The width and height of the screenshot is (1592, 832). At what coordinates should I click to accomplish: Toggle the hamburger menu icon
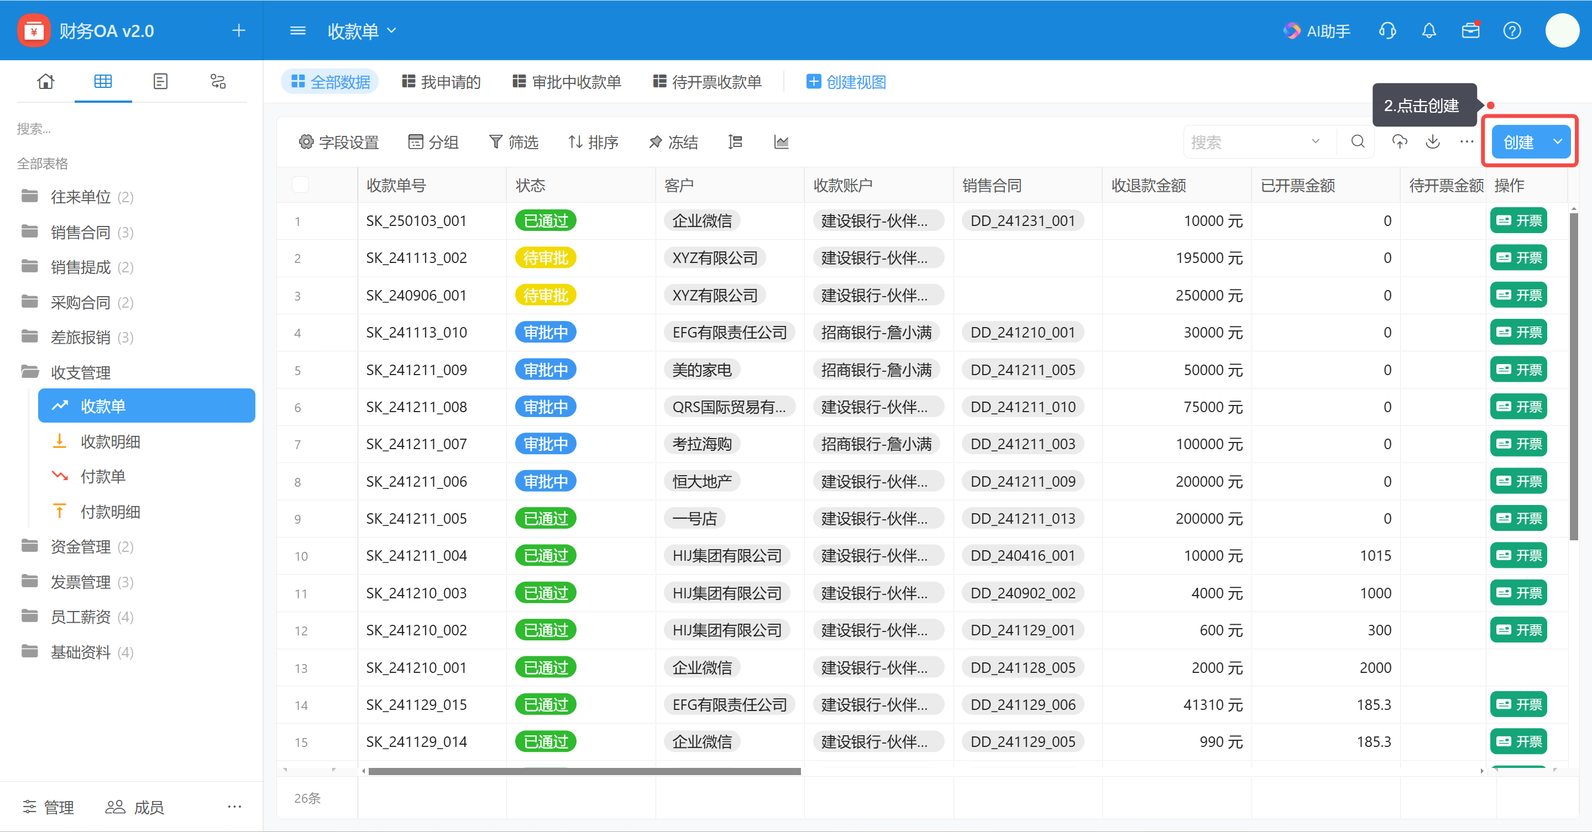click(298, 30)
